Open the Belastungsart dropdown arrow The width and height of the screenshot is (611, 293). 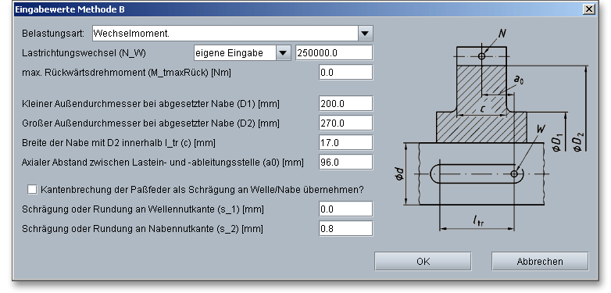(x=365, y=34)
